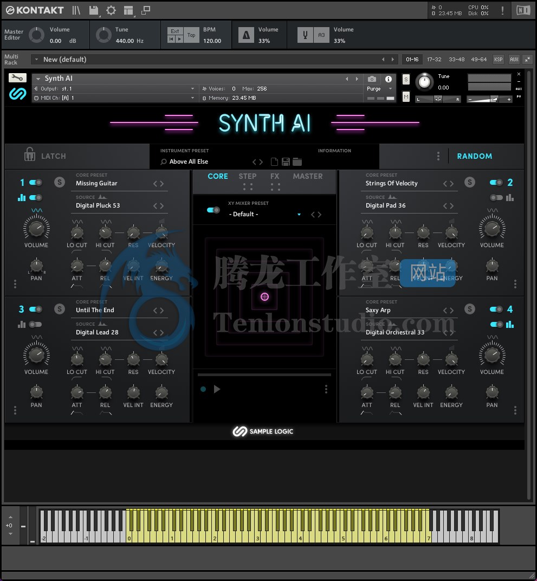The image size is (537, 581).
Task: Click the solo S button for core 2
Action: [470, 182]
